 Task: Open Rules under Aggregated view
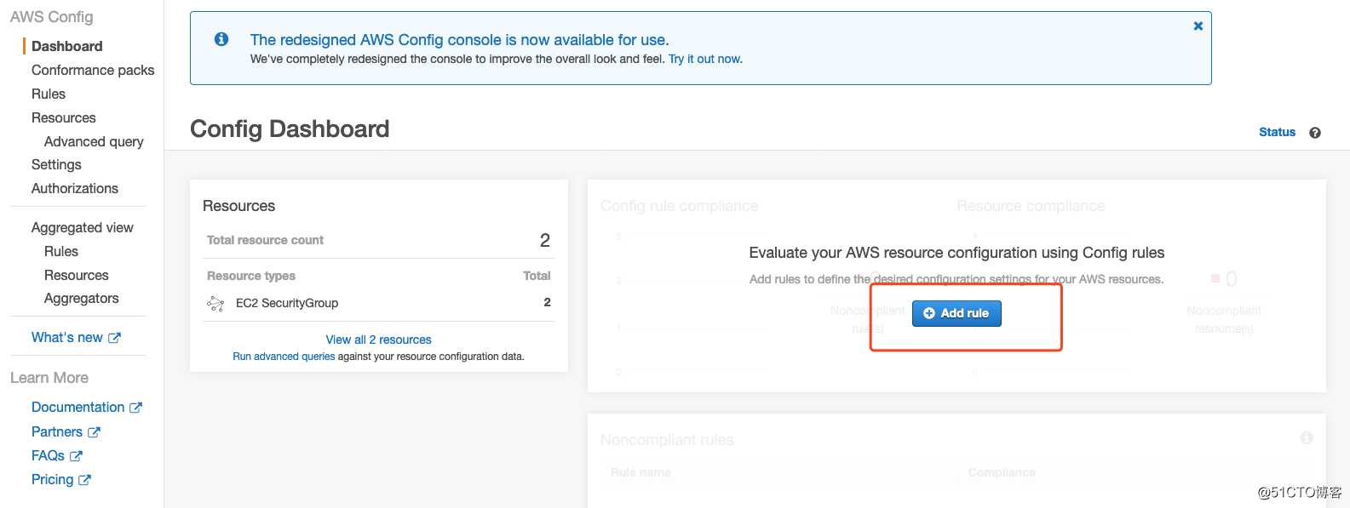[61, 251]
